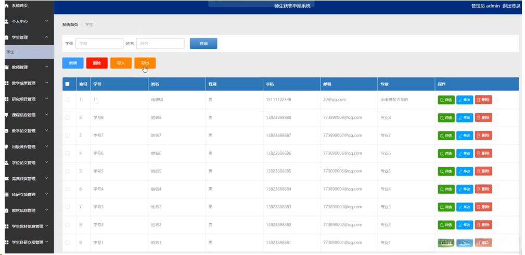Click the person icon beside 学位论文管理
525x255 pixels.
[6, 163]
